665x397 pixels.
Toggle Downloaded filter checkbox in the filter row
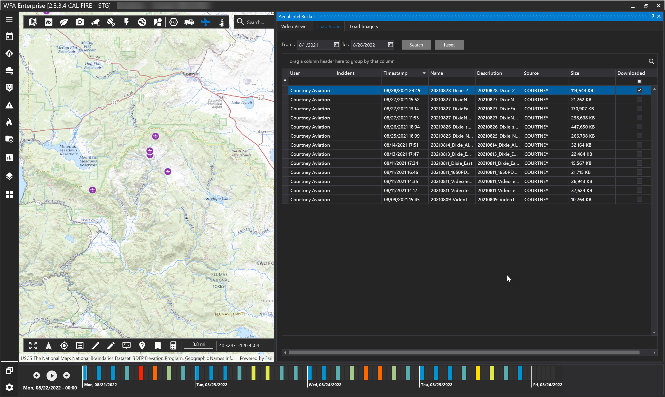click(639, 81)
